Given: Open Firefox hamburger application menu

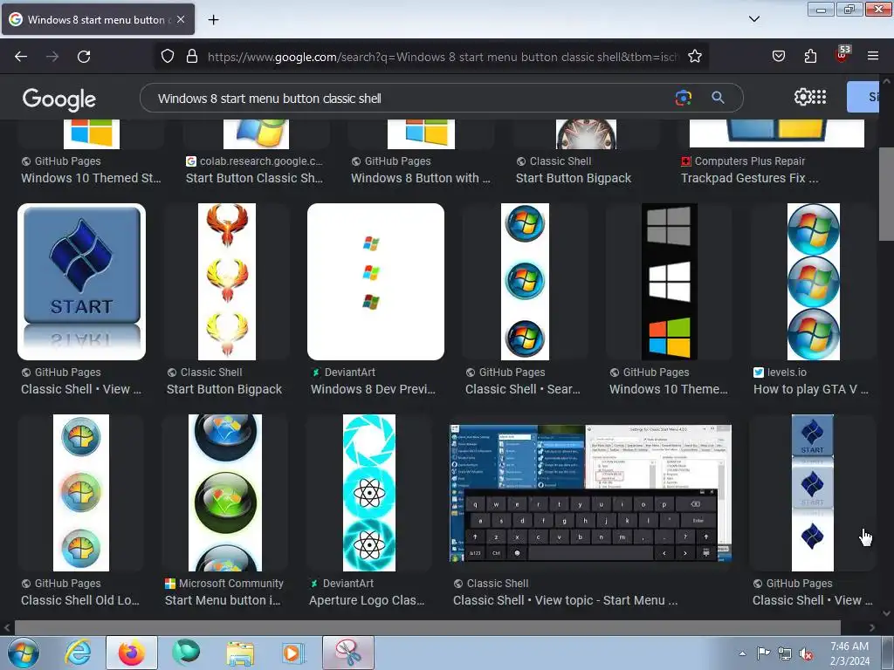Looking at the screenshot, I should pyautogui.click(x=873, y=57).
